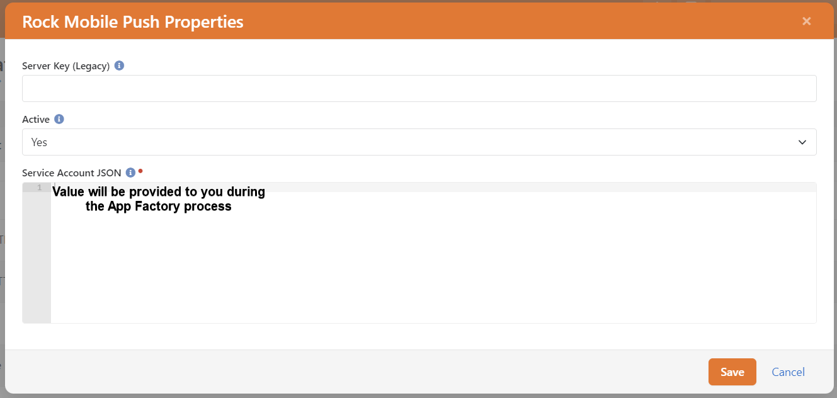Image resolution: width=837 pixels, height=398 pixels.
Task: Save the push properties
Action: pyautogui.click(x=732, y=372)
